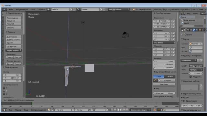Select Scene grease pencil source toggle
207x116 pixels.
[158, 77]
